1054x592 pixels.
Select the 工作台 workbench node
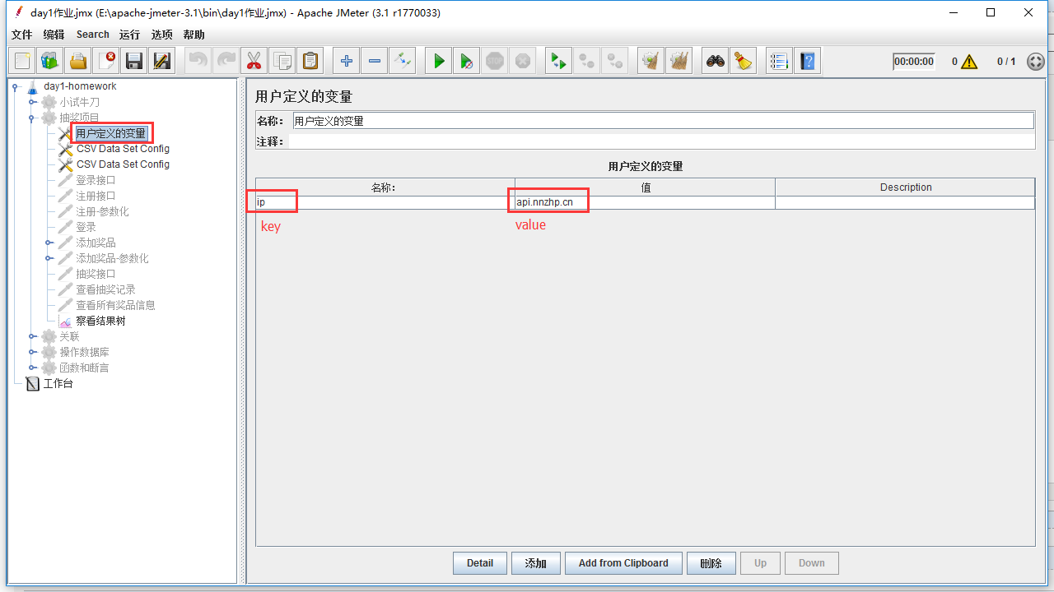pos(58,383)
